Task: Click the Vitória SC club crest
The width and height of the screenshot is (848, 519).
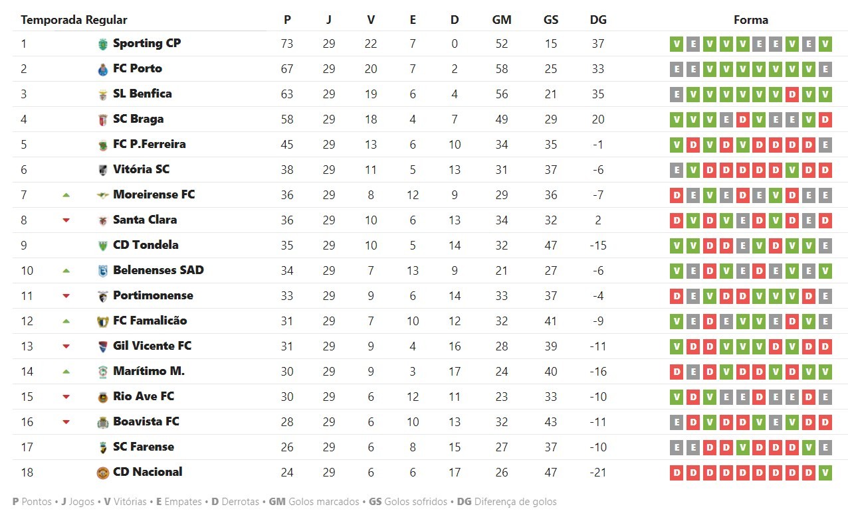Action: point(102,171)
